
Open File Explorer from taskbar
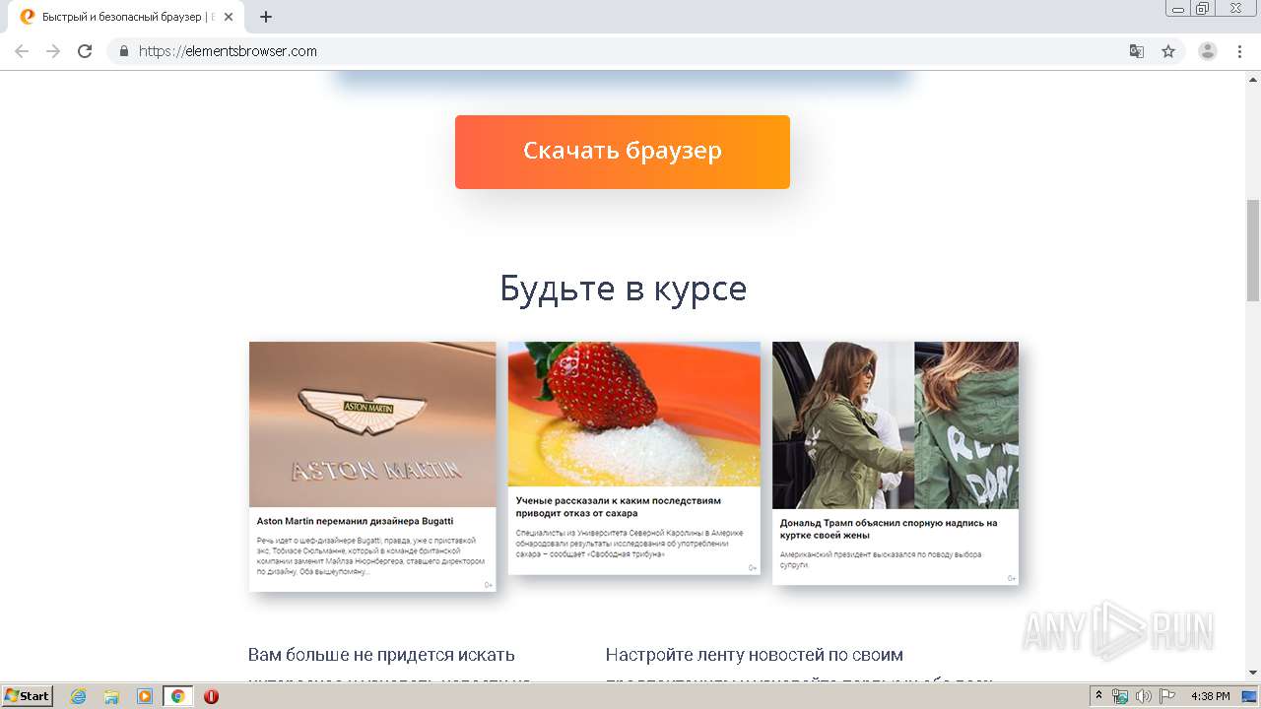[111, 696]
